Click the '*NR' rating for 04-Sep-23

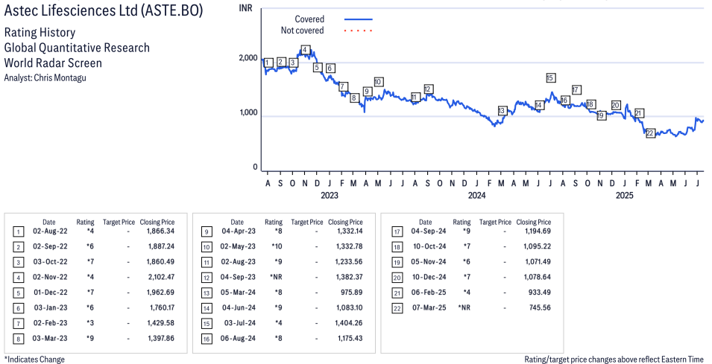pyautogui.click(x=277, y=278)
